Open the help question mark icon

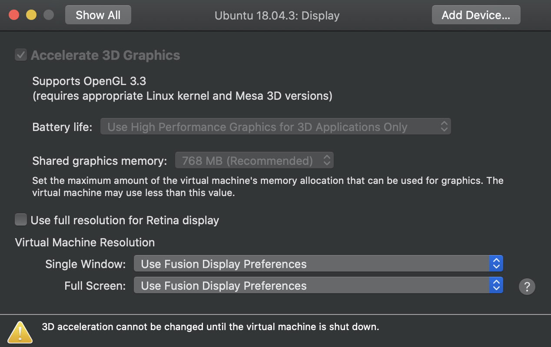(x=527, y=287)
